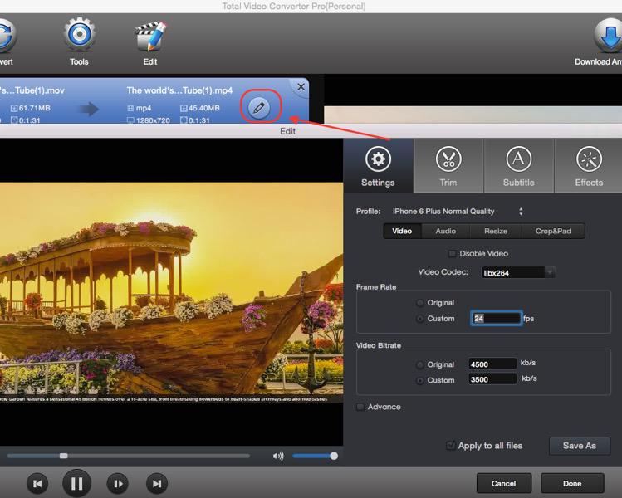
Task: Switch to the Audio tab
Action: [445, 232]
